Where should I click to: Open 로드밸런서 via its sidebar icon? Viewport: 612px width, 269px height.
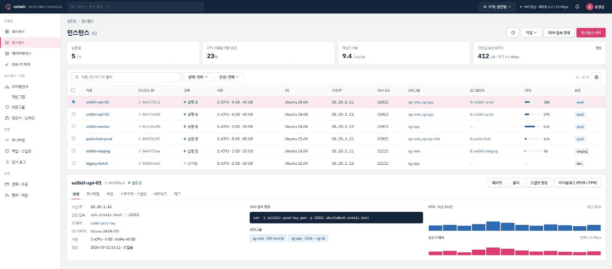pyautogui.click(x=7, y=87)
